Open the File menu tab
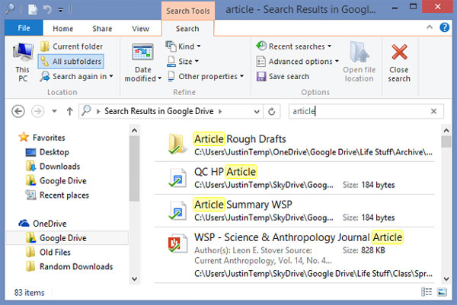The image size is (457, 305). pyautogui.click(x=24, y=29)
